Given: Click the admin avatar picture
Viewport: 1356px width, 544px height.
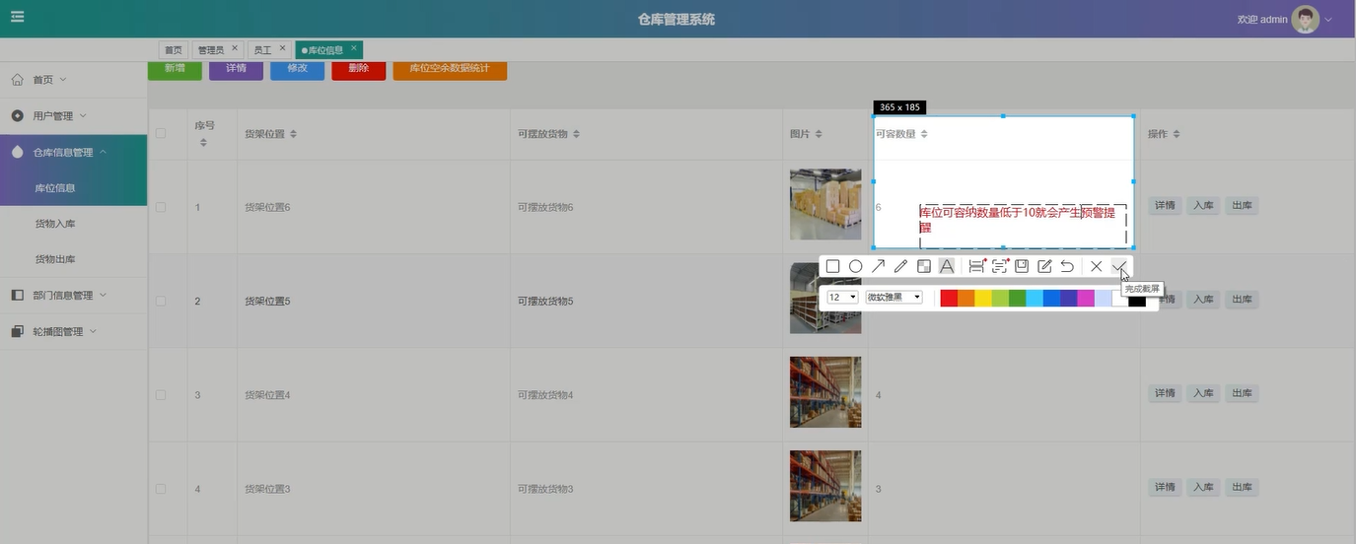Looking at the screenshot, I should [x=1305, y=19].
